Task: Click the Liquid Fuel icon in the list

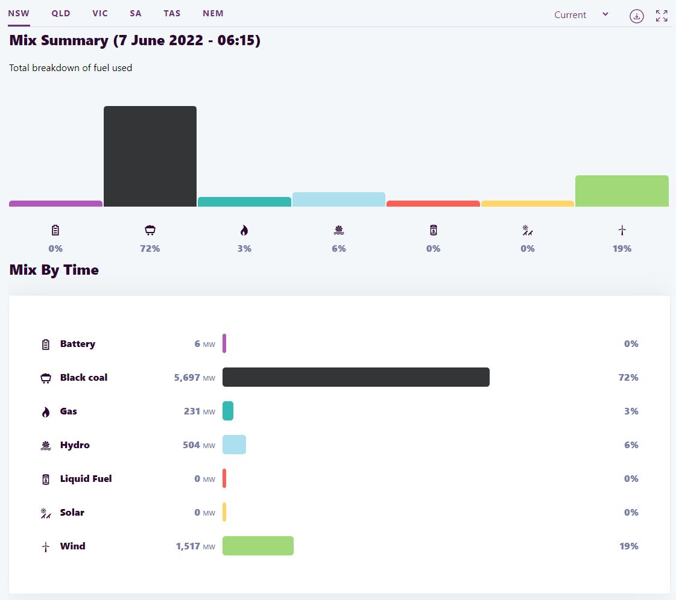Action: coord(45,480)
